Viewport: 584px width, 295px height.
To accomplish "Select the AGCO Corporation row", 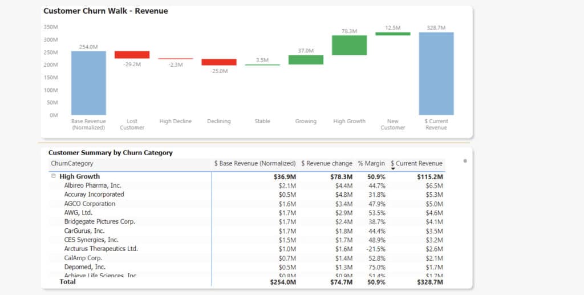I will tap(247, 204).
